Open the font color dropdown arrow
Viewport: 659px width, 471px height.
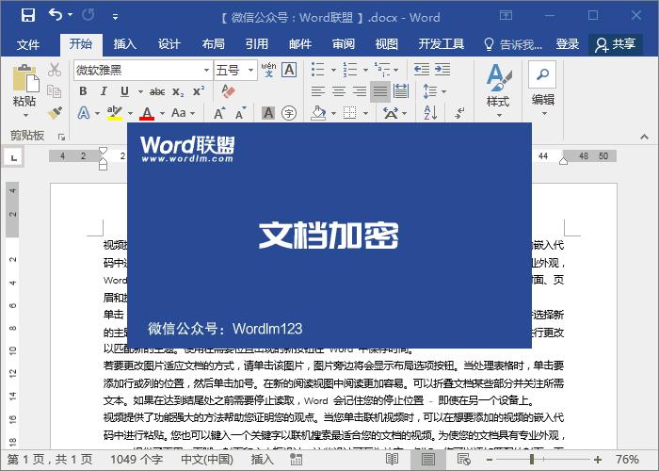coord(162,114)
